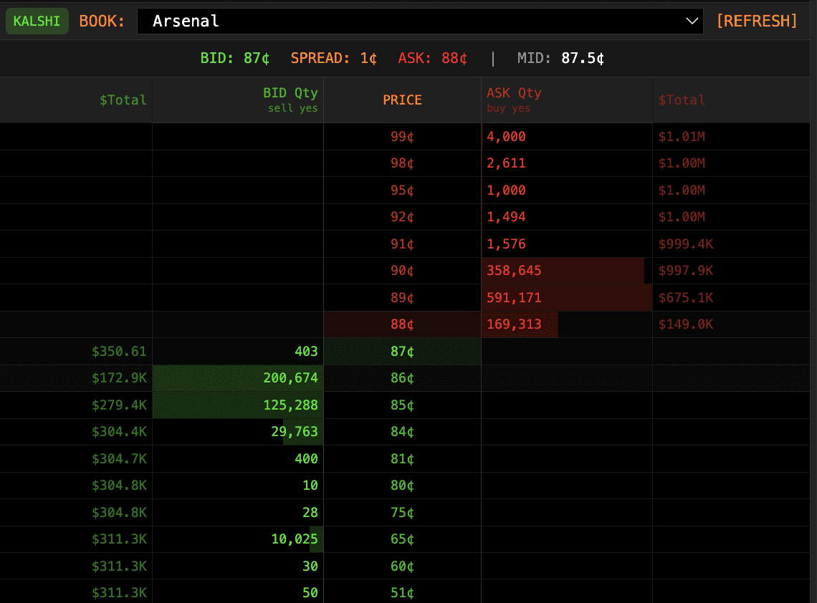The image size is (817, 603).
Task: Click the PRICE column header
Action: point(402,100)
